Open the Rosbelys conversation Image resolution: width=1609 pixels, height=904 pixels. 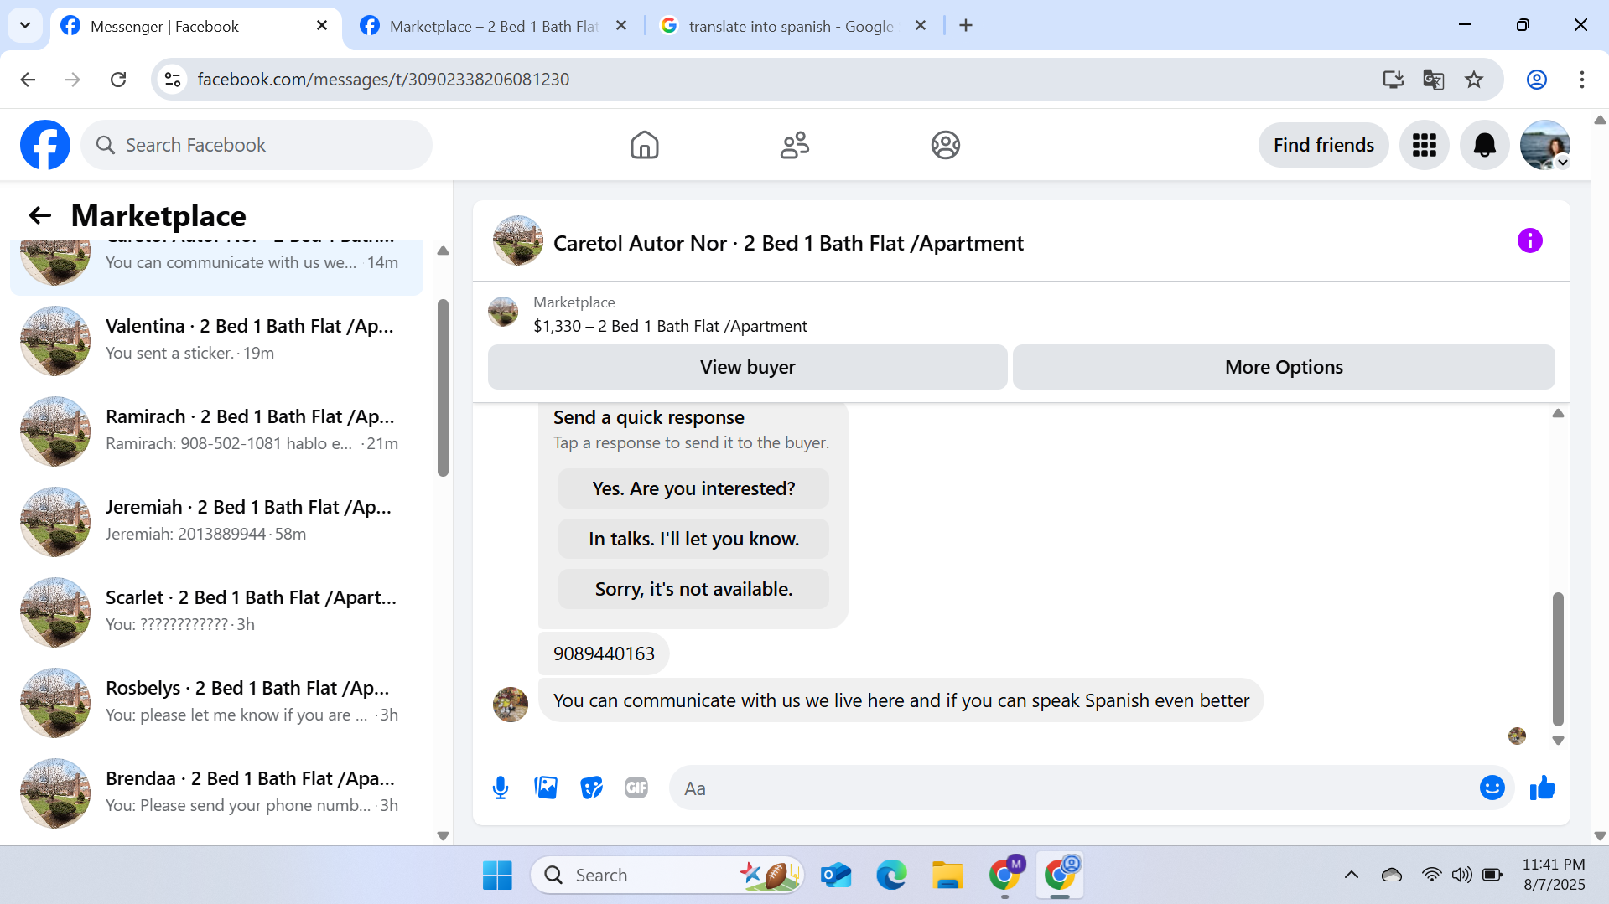216,702
